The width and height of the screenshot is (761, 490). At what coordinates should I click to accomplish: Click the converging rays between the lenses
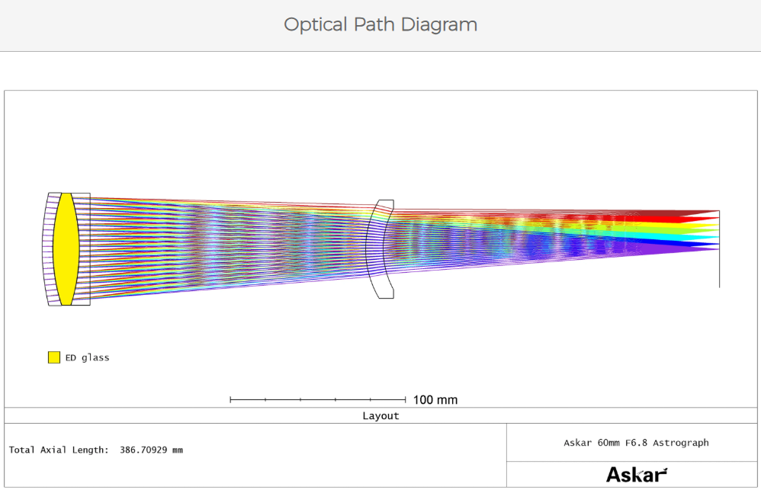click(229, 242)
